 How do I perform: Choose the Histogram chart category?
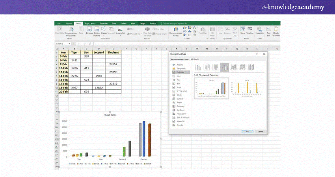[x=181, y=114]
